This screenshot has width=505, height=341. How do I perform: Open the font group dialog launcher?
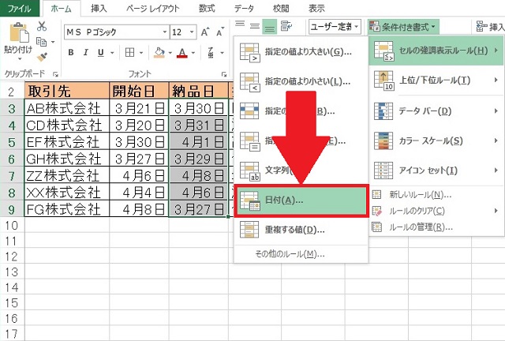coord(224,74)
